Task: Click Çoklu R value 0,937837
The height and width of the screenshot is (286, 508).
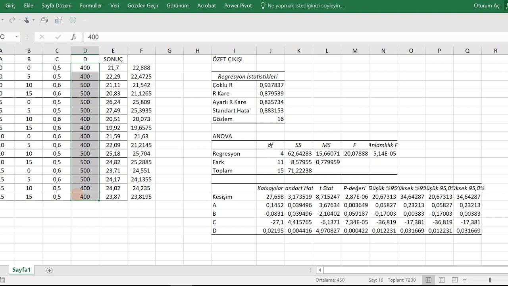Action: pyautogui.click(x=271, y=85)
